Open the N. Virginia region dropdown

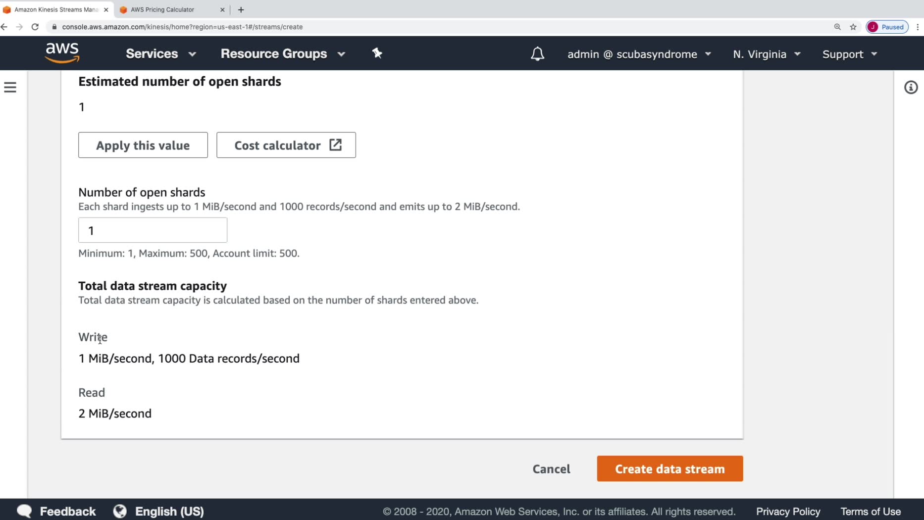click(767, 54)
